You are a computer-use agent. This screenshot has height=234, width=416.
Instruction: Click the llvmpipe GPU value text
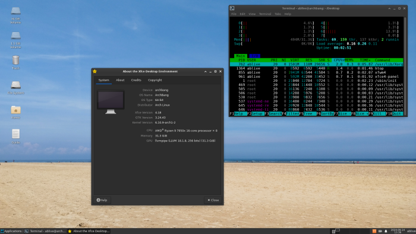click(x=185, y=141)
